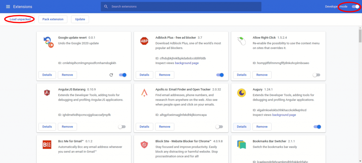
Task: Open Augury background page link
Action: click(284, 115)
